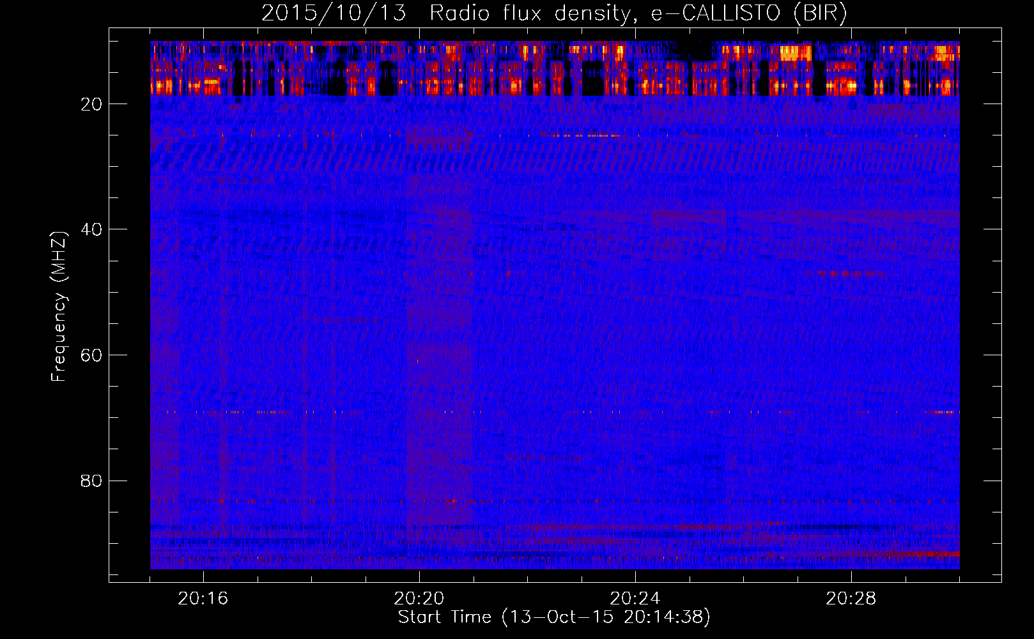Image resolution: width=1034 pixels, height=639 pixels.
Task: Click the '20:16' time tick label
Action: tap(203, 599)
